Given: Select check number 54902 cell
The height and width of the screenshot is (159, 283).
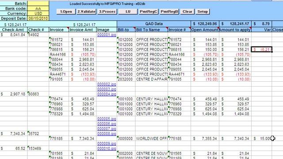Looking at the screenshot, I should coord(38,34).
